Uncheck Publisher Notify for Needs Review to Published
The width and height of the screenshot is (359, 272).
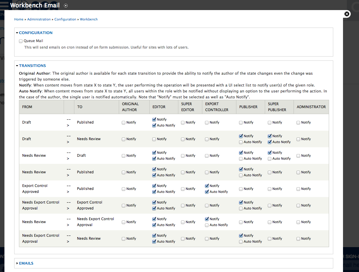click(x=241, y=169)
